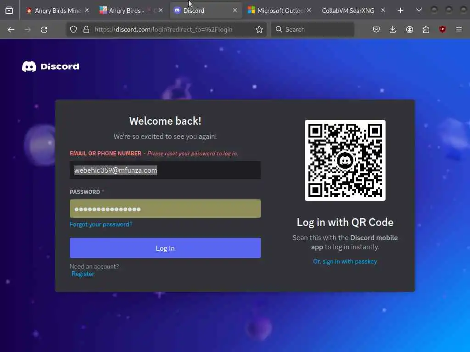The height and width of the screenshot is (352, 470).
Task: Click the login QR code
Action: pos(345,160)
